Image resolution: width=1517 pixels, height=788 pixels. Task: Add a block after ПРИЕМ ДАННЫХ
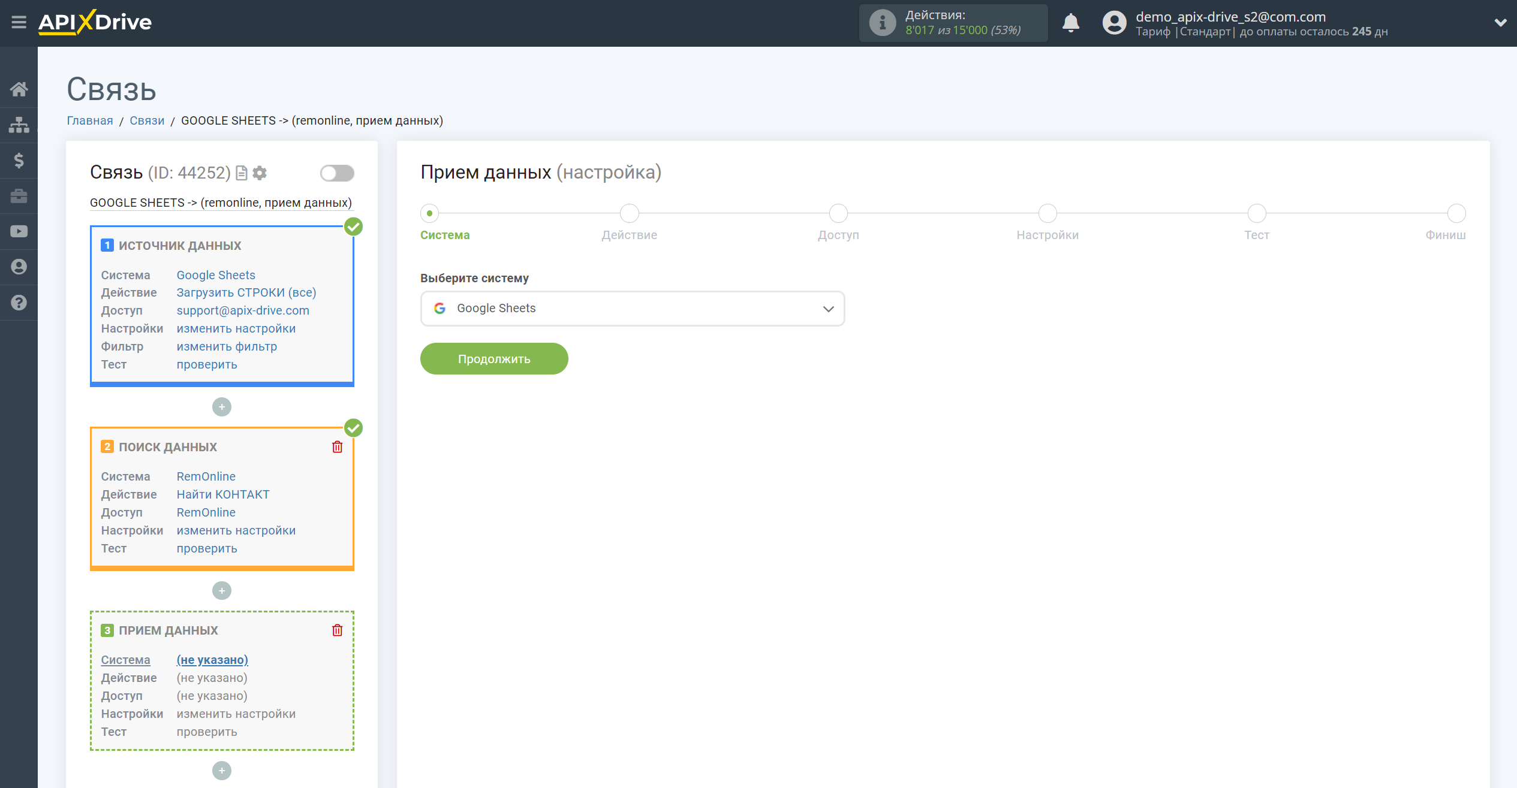pos(222,771)
